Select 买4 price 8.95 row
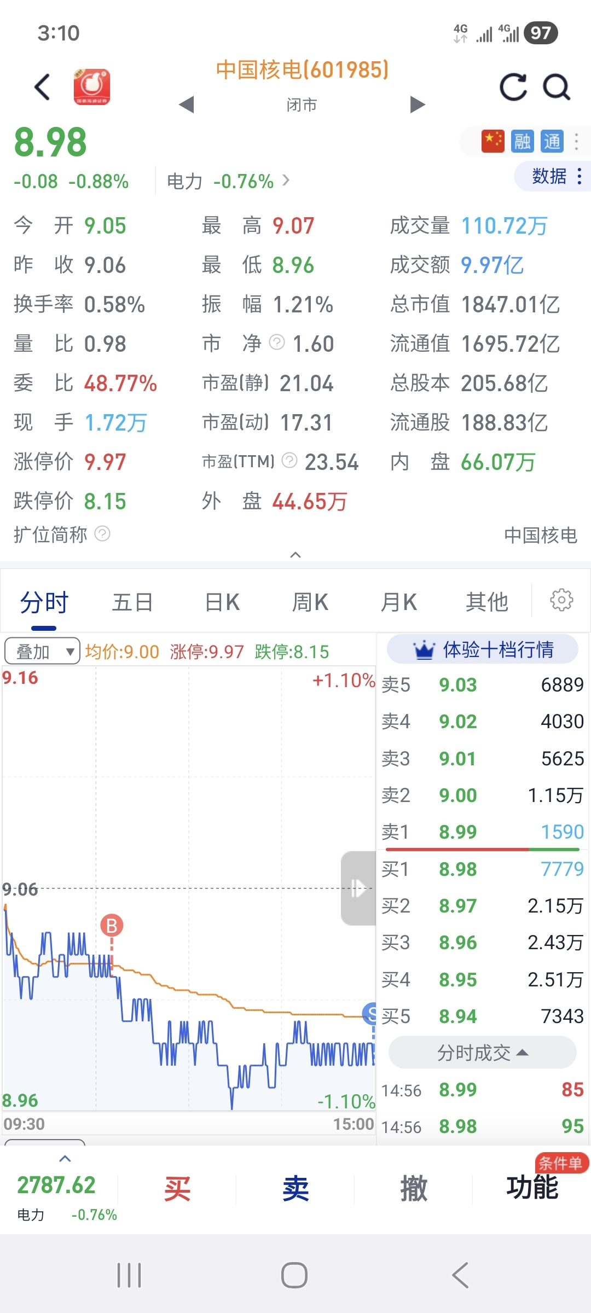 (483, 979)
